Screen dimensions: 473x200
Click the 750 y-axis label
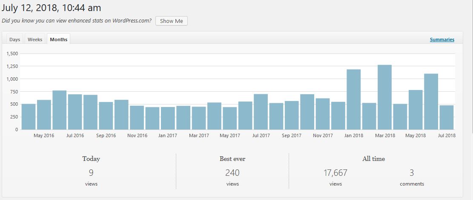[x=14, y=91]
